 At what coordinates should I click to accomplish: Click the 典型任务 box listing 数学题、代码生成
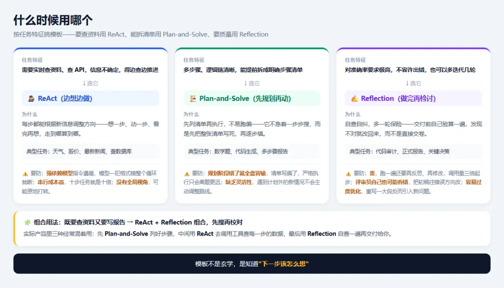252,151
